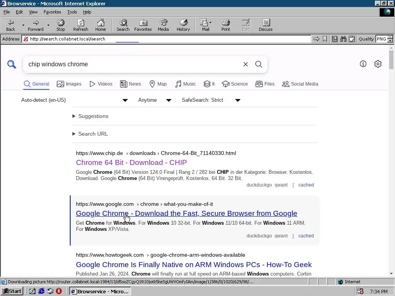
Task: Open the Help menu
Action: (x=87, y=12)
